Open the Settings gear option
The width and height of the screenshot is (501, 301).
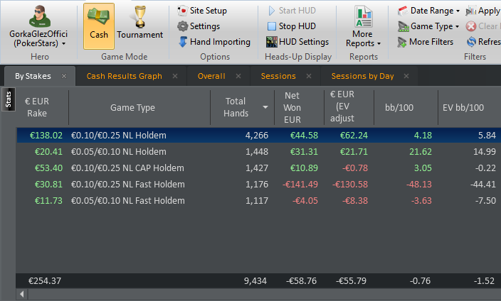coord(199,26)
